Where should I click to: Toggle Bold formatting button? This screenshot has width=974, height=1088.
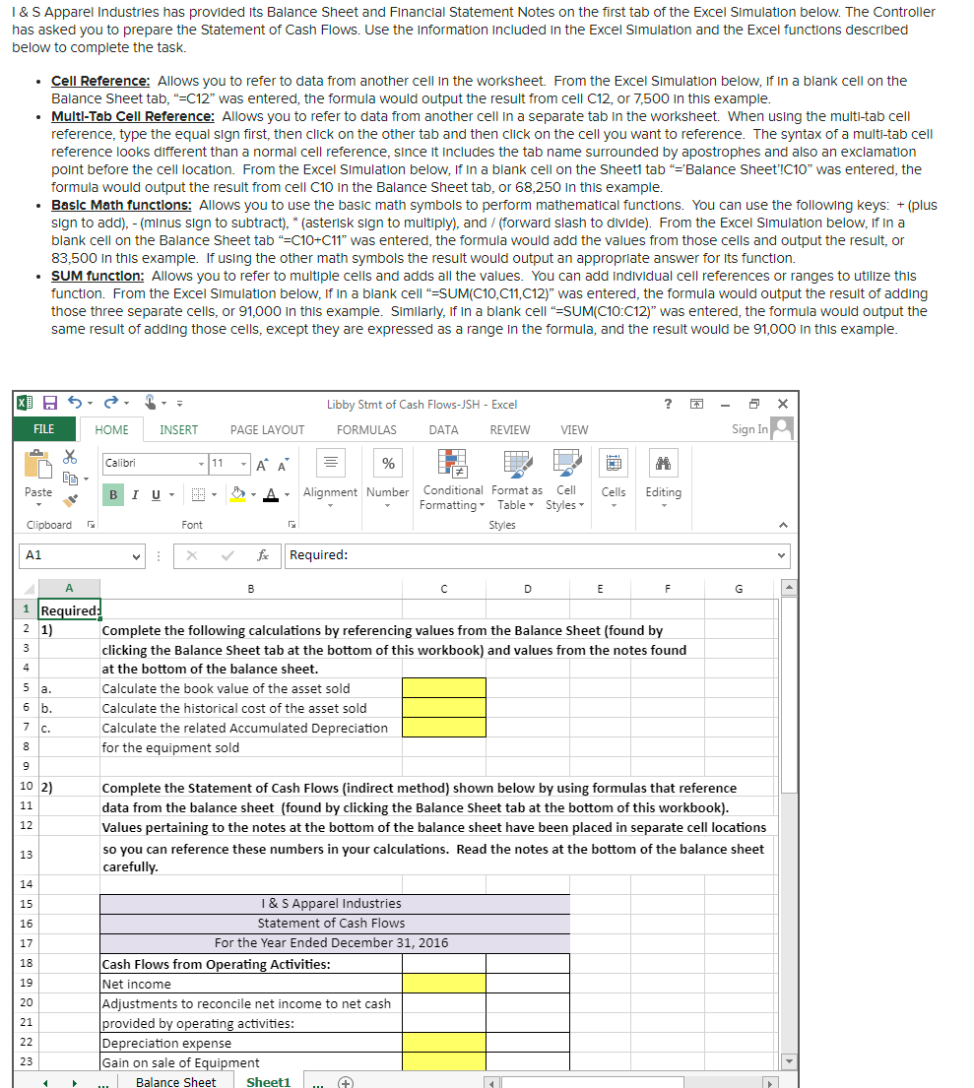pos(113,494)
